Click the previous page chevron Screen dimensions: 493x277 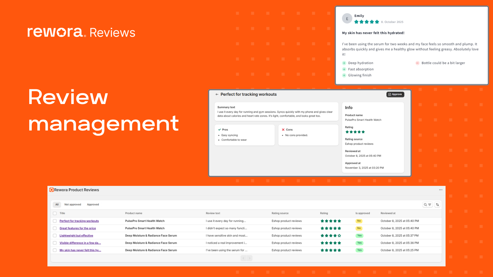[x=243, y=258]
